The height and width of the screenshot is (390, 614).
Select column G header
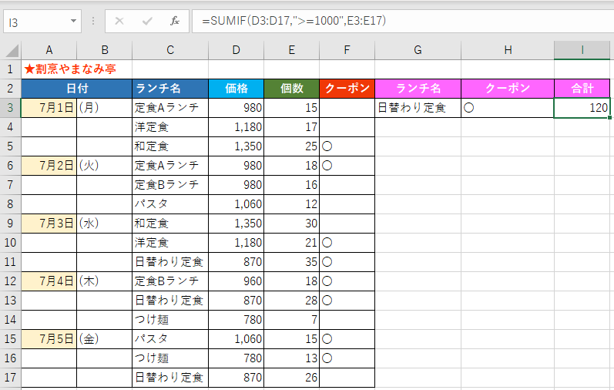(418, 50)
